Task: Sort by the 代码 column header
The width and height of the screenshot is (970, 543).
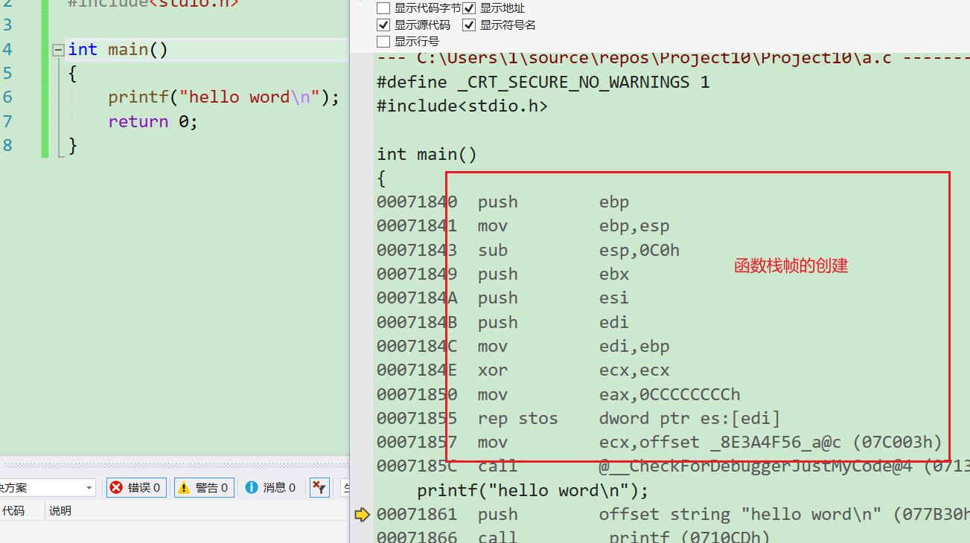Action: [x=13, y=511]
